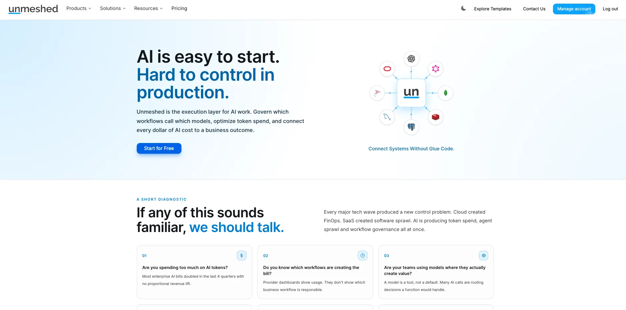Expand the Products dropdown menu

tap(79, 8)
